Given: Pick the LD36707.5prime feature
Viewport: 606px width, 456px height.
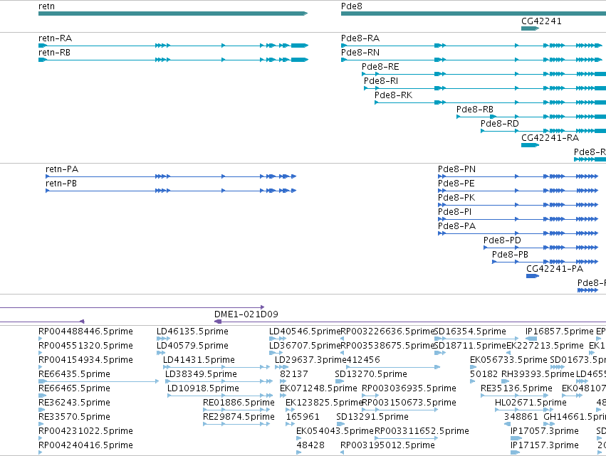Looking at the screenshot, I should click(305, 346).
